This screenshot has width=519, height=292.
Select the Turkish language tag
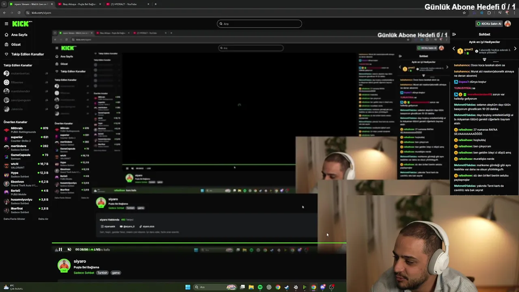click(x=102, y=273)
